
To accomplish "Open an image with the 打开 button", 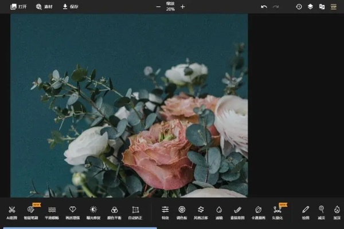I will pos(19,6).
